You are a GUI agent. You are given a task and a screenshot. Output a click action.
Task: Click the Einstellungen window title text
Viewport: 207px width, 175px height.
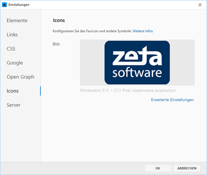(x=19, y=5)
